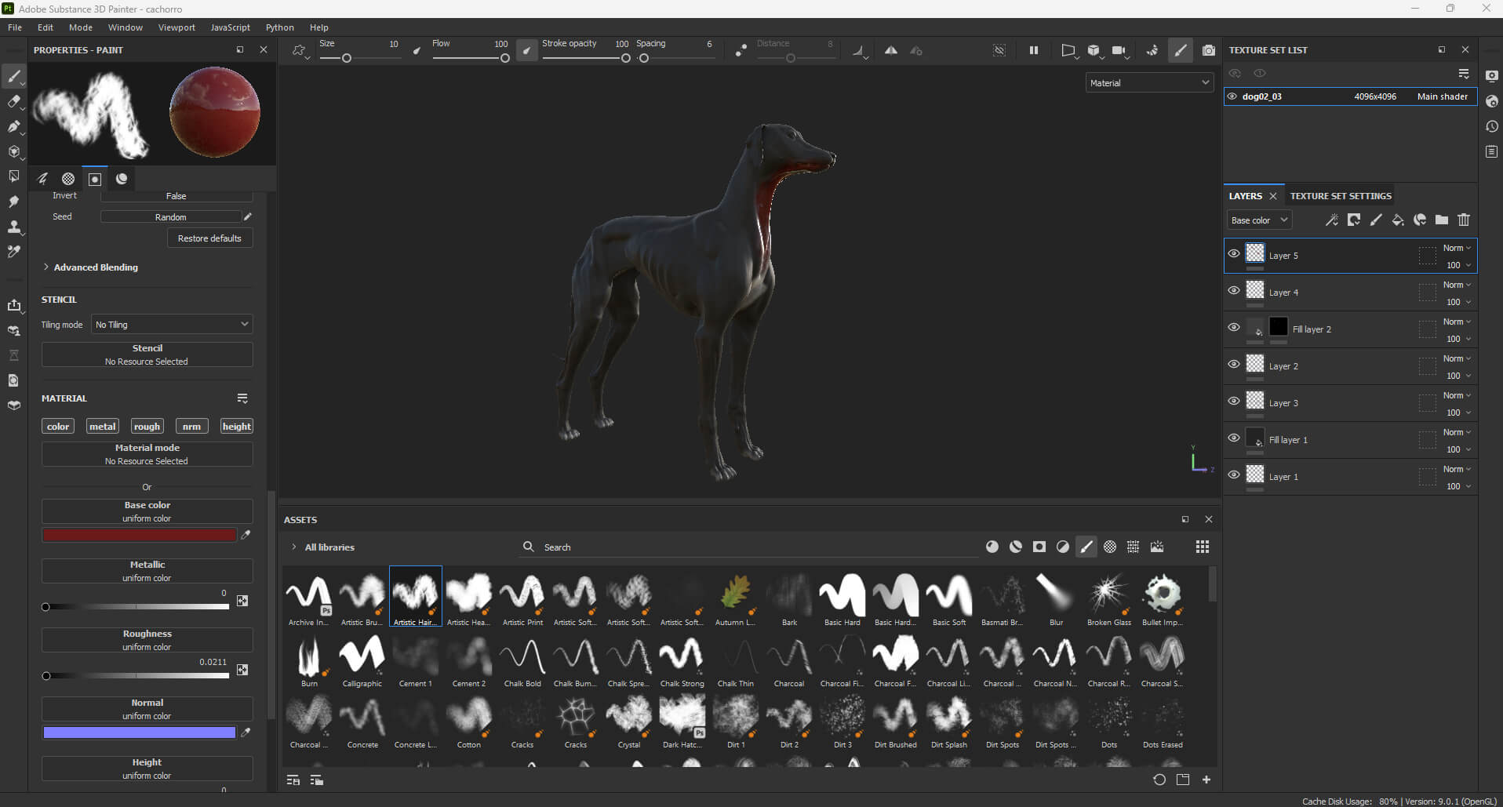The image size is (1503, 807).
Task: Toggle Layer 3 visibility eye
Action: 1234,402
